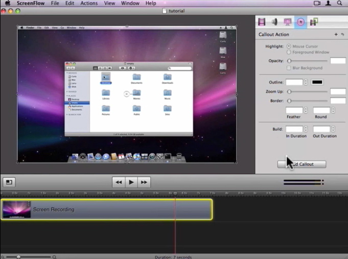348x259 pixels.
Task: Click the Downloads folder in the preview
Action: coord(167,79)
